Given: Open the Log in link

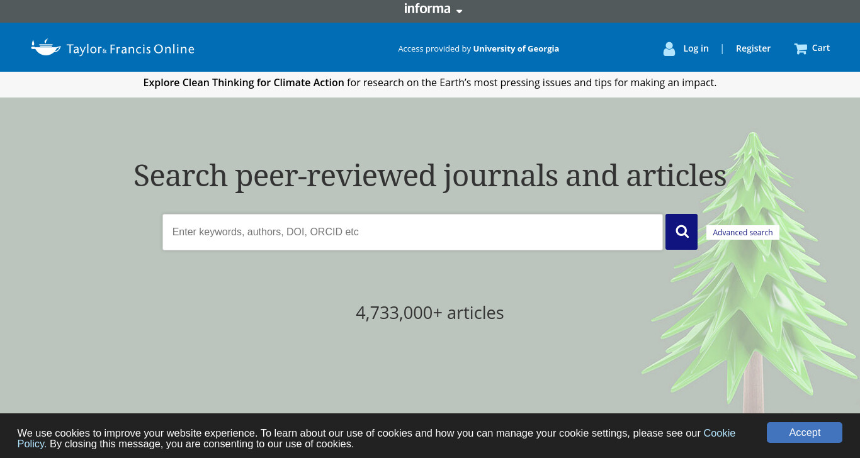Looking at the screenshot, I should pyautogui.click(x=696, y=48).
